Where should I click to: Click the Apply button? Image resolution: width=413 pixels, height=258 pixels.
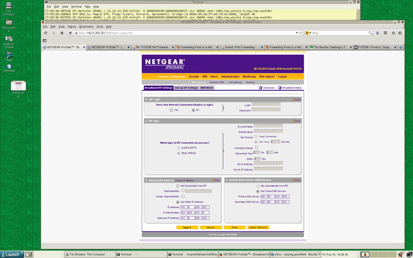click(x=187, y=227)
